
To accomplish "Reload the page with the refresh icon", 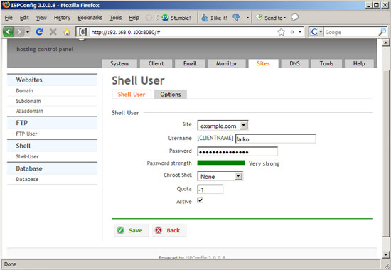I will point(39,32).
